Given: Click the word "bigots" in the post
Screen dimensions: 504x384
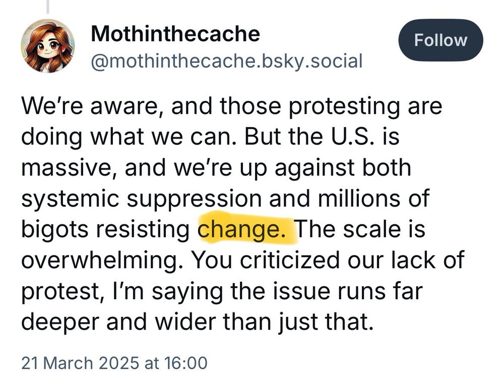Looking at the screenshot, I should [x=52, y=230].
